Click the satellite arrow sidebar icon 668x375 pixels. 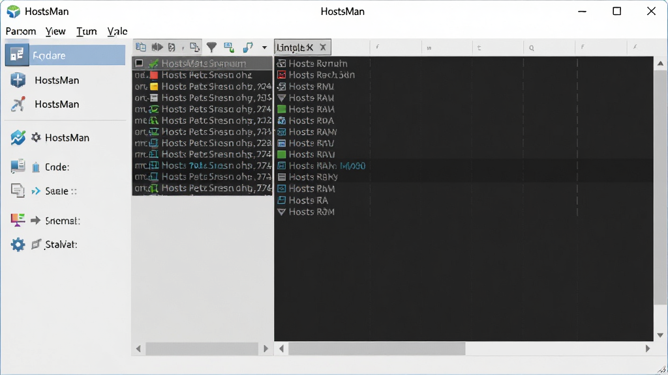18,104
